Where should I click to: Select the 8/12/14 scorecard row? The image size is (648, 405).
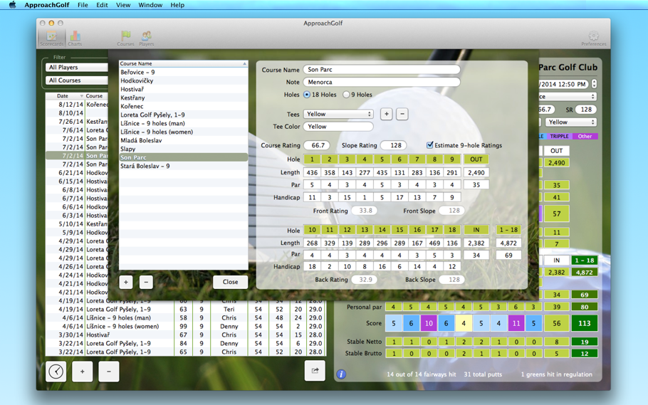[x=77, y=105]
